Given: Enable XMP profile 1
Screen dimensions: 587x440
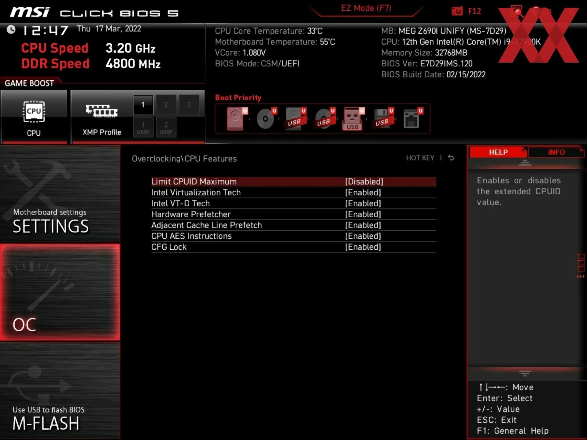Looking at the screenshot, I should pos(143,105).
